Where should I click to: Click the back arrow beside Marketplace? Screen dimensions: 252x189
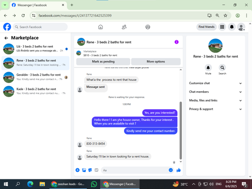tap(6, 38)
